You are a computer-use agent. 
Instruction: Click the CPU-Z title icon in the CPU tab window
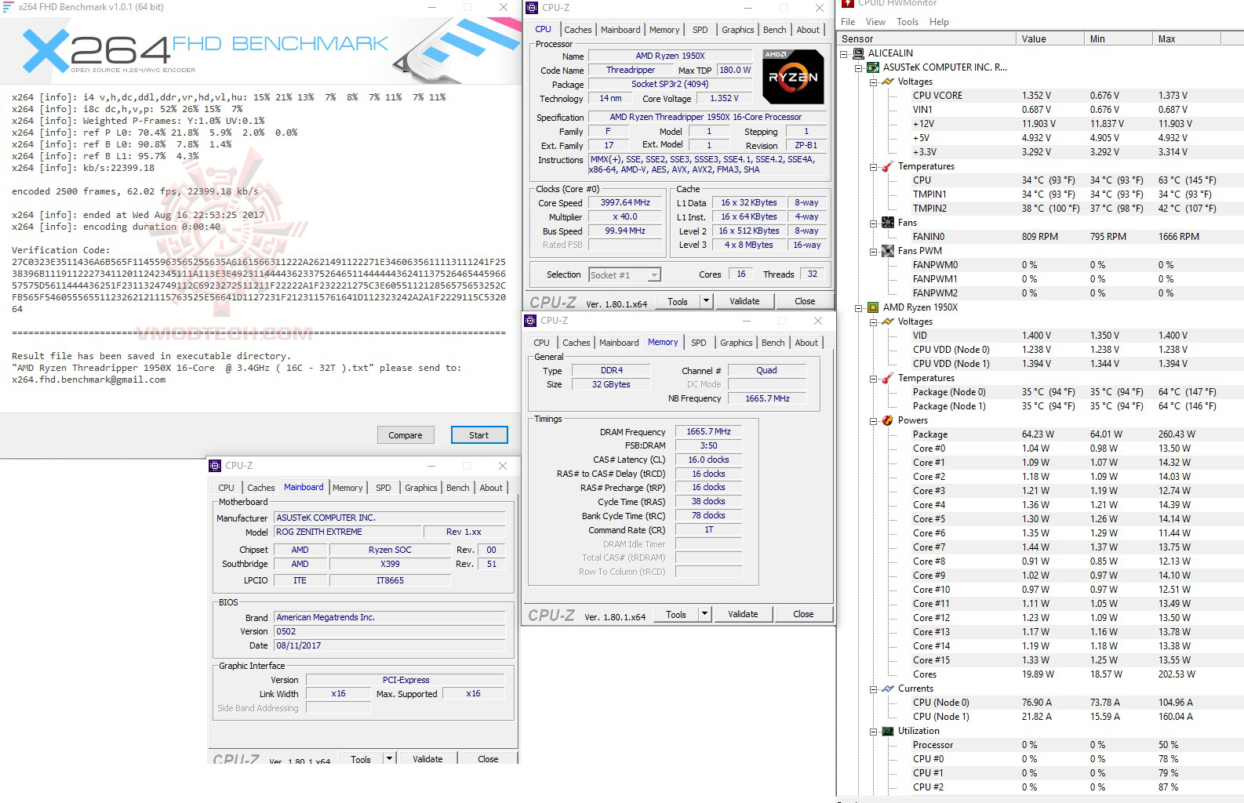[532, 7]
